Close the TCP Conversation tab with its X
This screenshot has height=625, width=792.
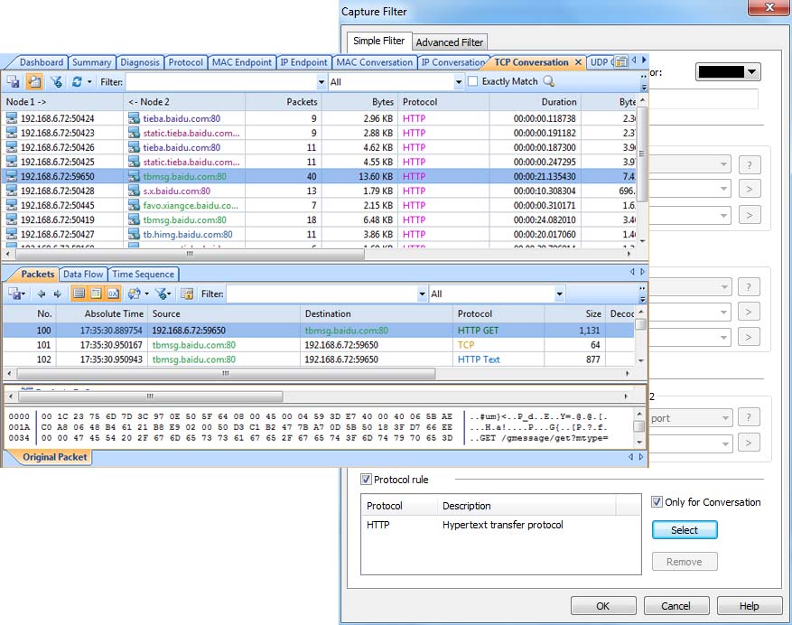[578, 62]
